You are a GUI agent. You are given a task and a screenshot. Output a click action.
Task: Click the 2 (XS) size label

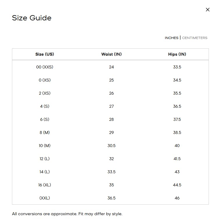[45, 93]
